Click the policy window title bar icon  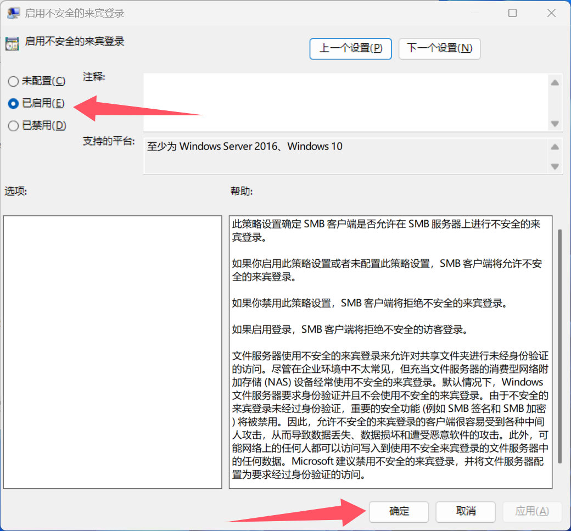13,13
